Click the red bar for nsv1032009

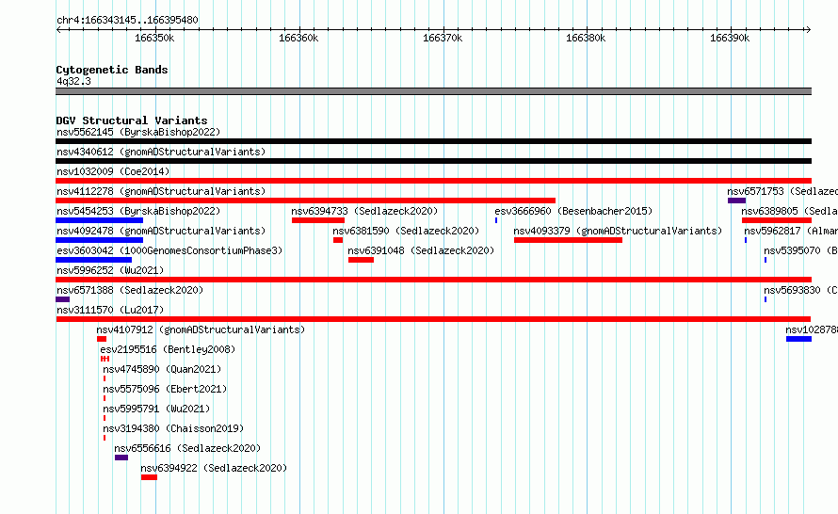(x=433, y=181)
